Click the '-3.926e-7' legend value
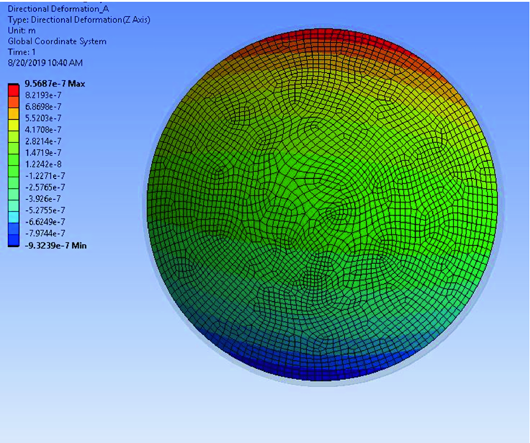 click(x=43, y=199)
